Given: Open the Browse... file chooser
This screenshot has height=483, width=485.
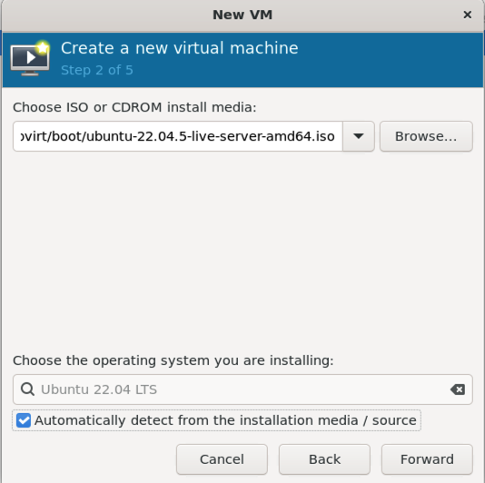Looking at the screenshot, I should click(x=426, y=136).
